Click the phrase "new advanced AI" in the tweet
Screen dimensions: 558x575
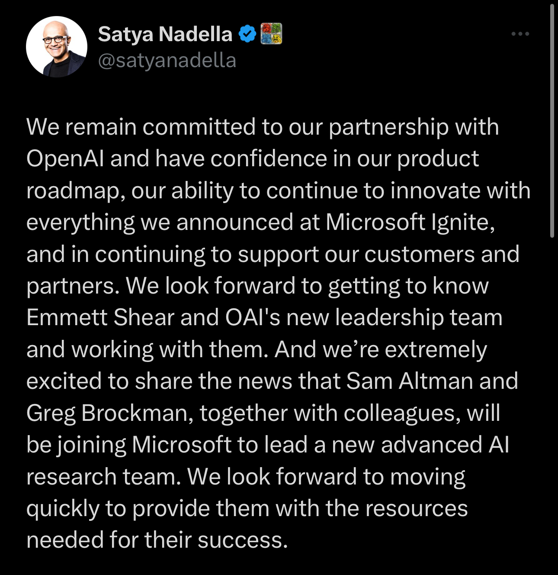[420, 445]
